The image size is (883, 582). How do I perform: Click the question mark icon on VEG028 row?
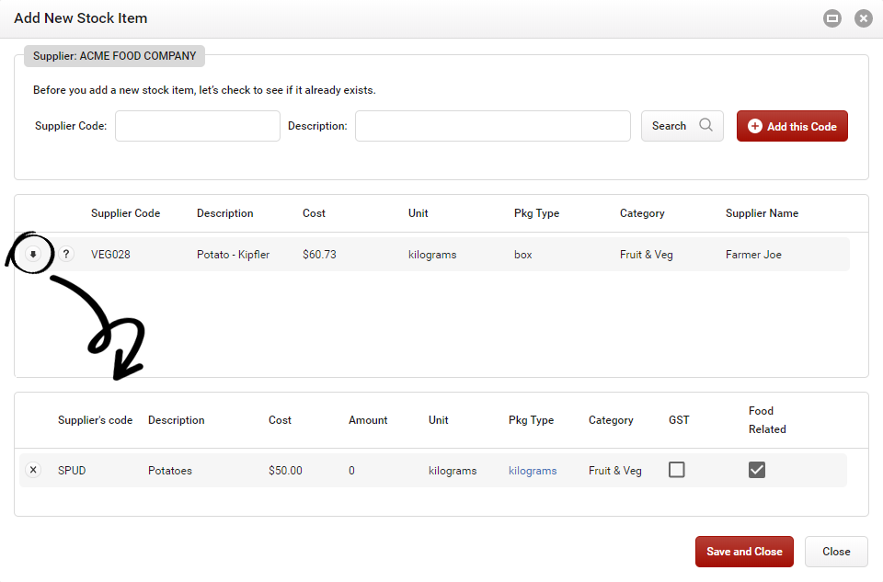coord(66,255)
